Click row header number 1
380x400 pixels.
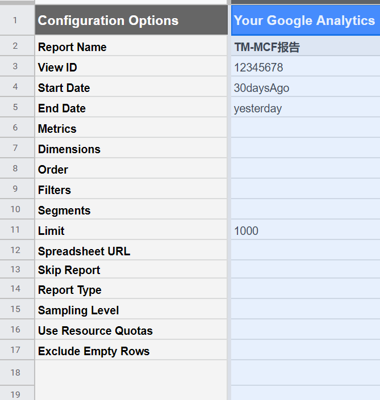tap(15, 21)
